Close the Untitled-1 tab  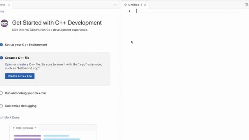[145, 5]
